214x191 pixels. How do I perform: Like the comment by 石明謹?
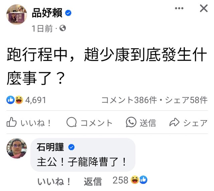point(54,181)
